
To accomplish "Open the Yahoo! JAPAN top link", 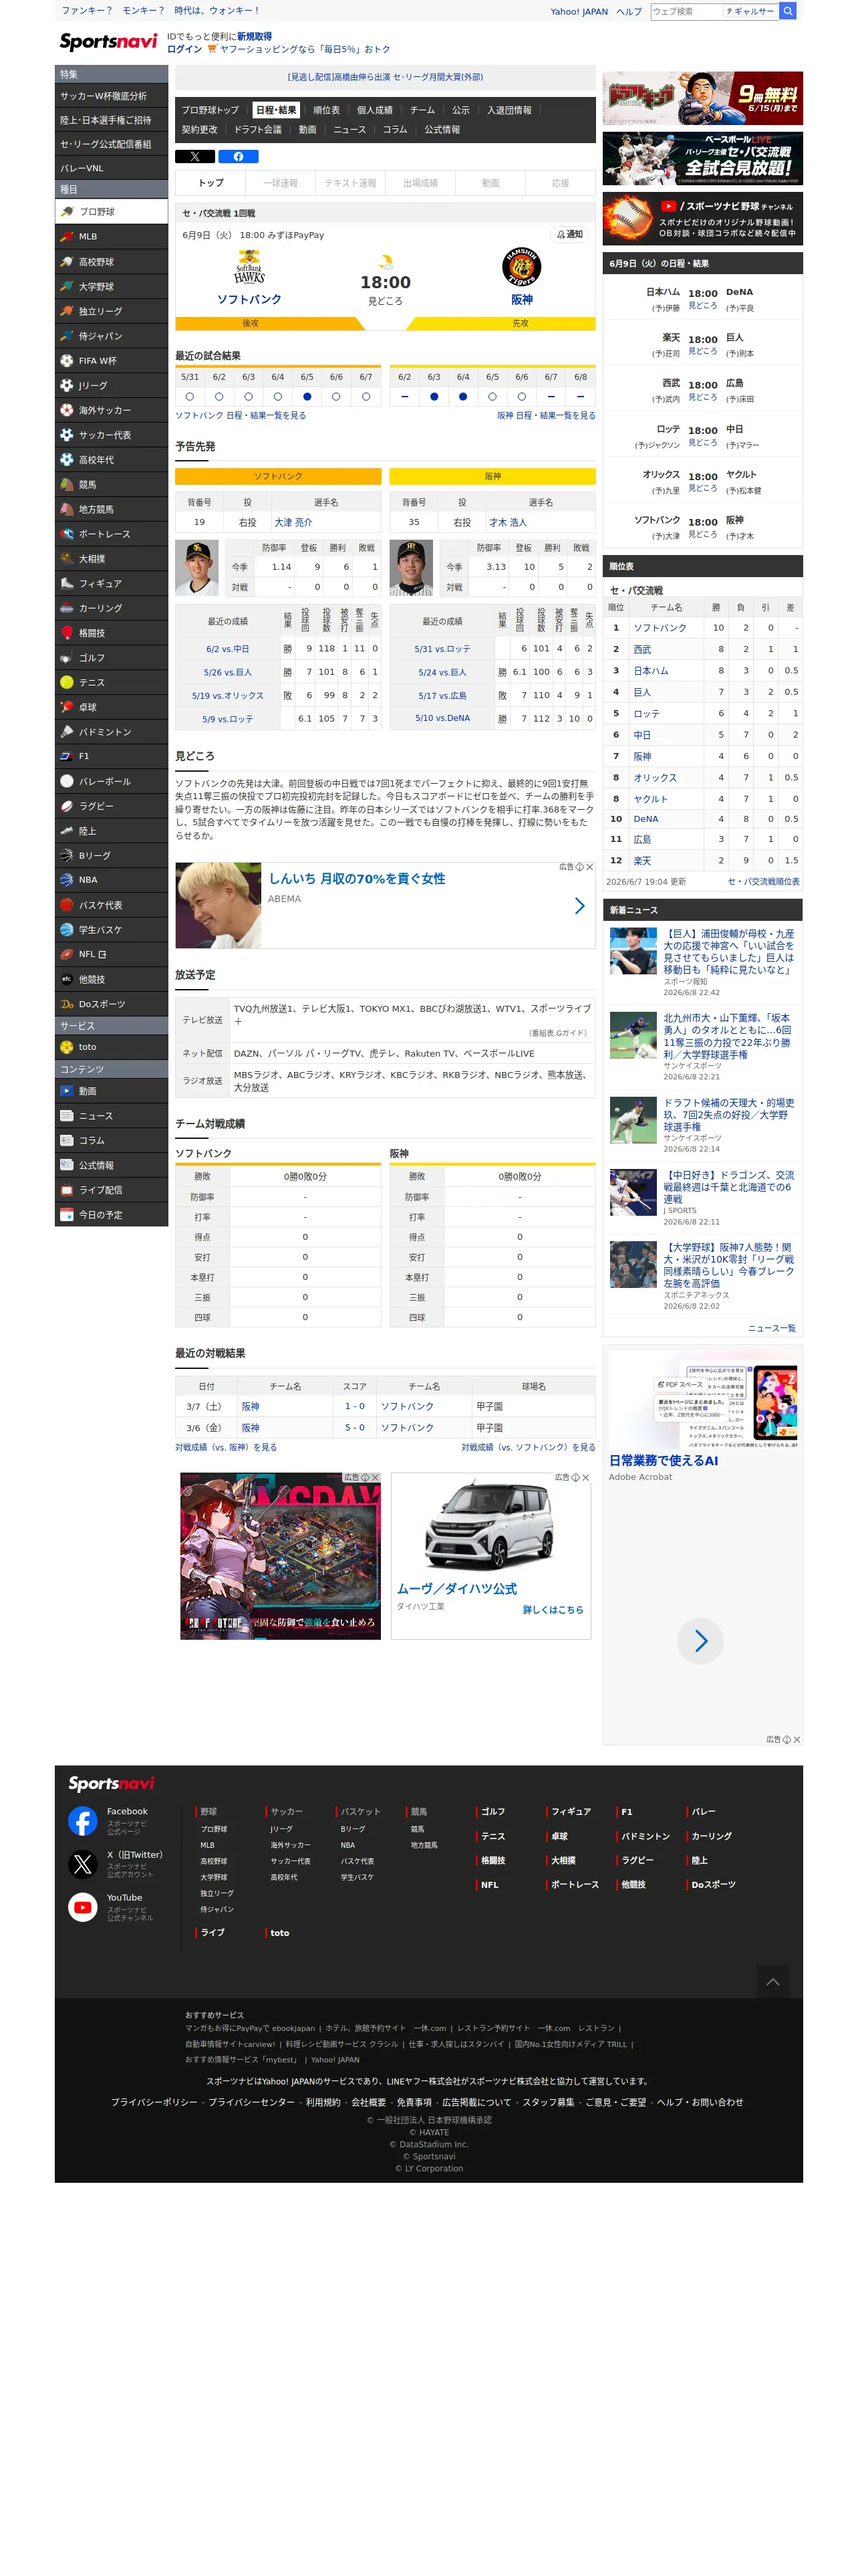I will coord(579,12).
